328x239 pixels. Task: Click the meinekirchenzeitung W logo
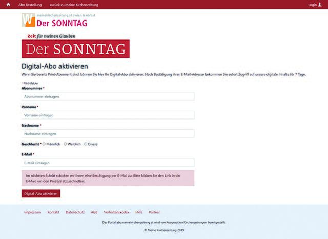[x=29, y=21]
